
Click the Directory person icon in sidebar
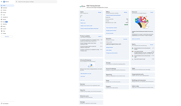pyautogui.click(x=2, y=10)
